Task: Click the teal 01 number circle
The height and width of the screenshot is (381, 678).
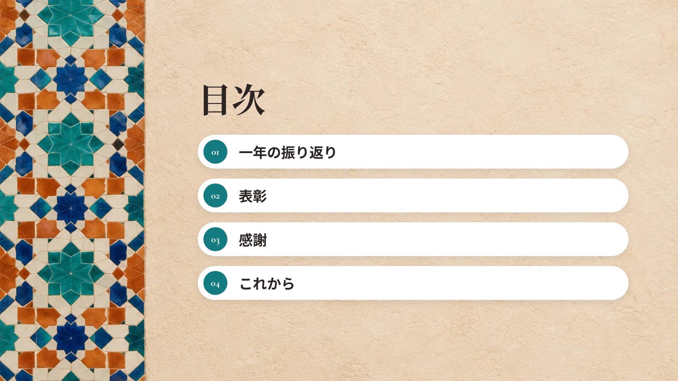Action: pos(215,152)
